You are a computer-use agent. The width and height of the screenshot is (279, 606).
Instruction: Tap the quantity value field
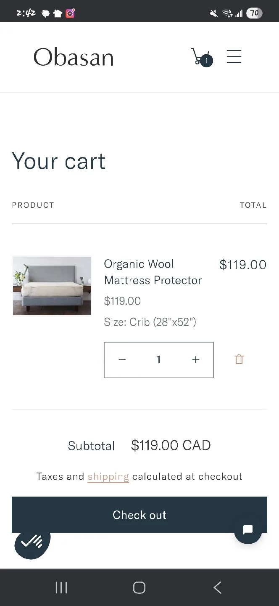click(x=158, y=360)
